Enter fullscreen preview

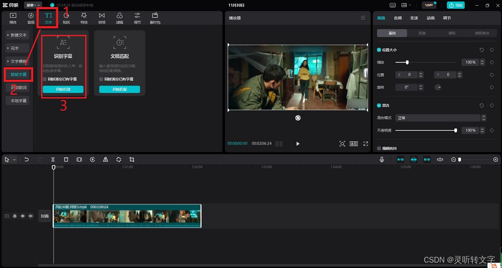(366, 144)
